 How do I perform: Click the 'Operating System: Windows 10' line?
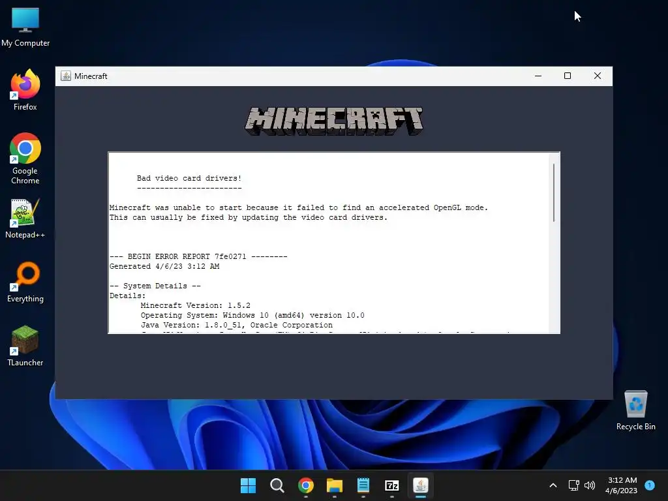(252, 315)
